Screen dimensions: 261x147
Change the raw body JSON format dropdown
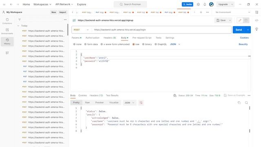click(175, 45)
